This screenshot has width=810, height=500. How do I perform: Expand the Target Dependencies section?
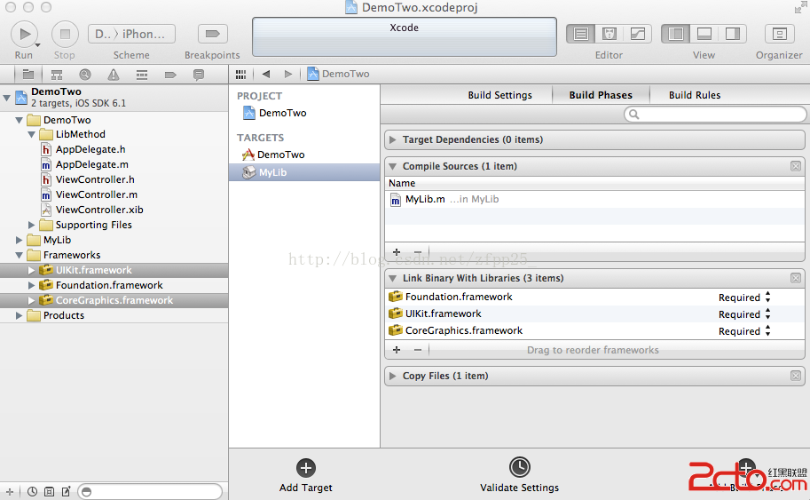(393, 139)
